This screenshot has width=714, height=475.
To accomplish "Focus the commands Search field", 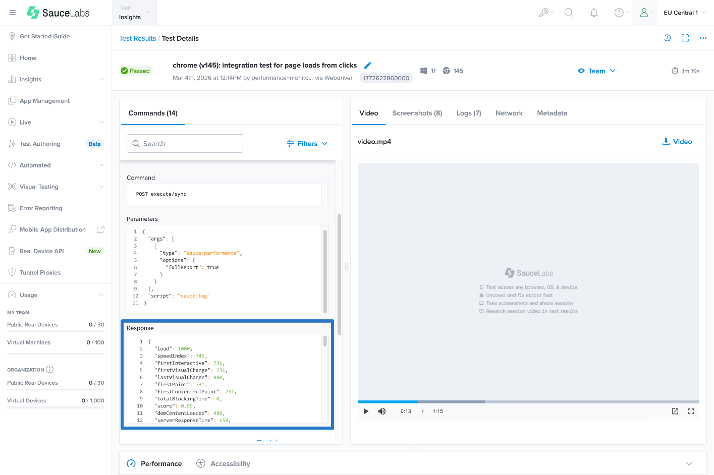I will tap(185, 144).
